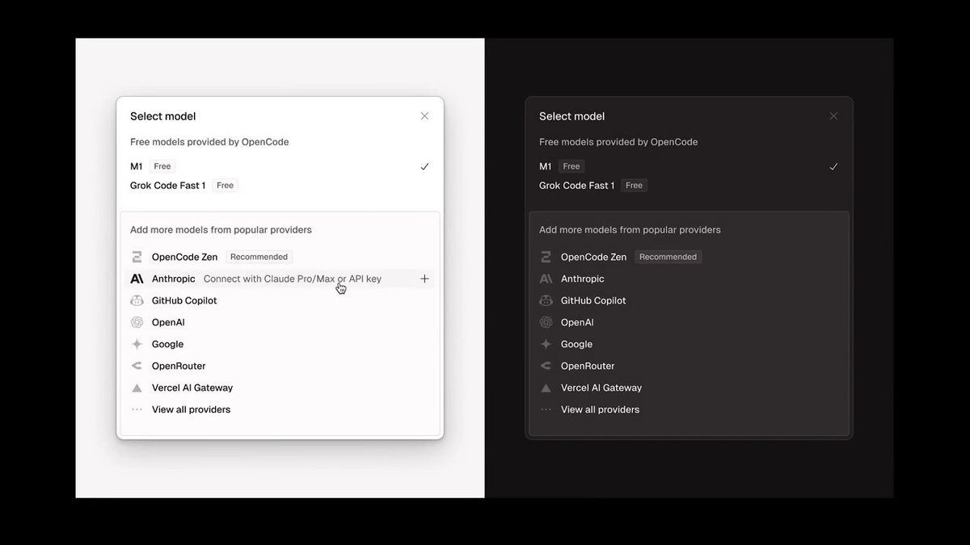The image size is (970, 545).
Task: Click Anthropic logo icon in light dialog
Action: pos(137,279)
